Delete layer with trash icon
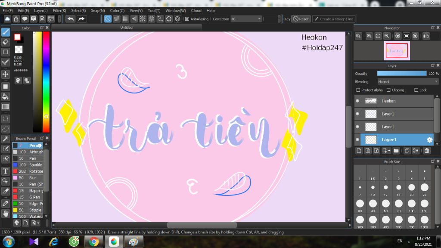This screenshot has height=248, width=441. pyautogui.click(x=427, y=151)
